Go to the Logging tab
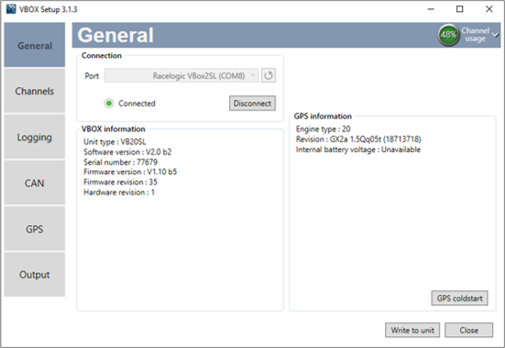The image size is (505, 348). coord(35,136)
